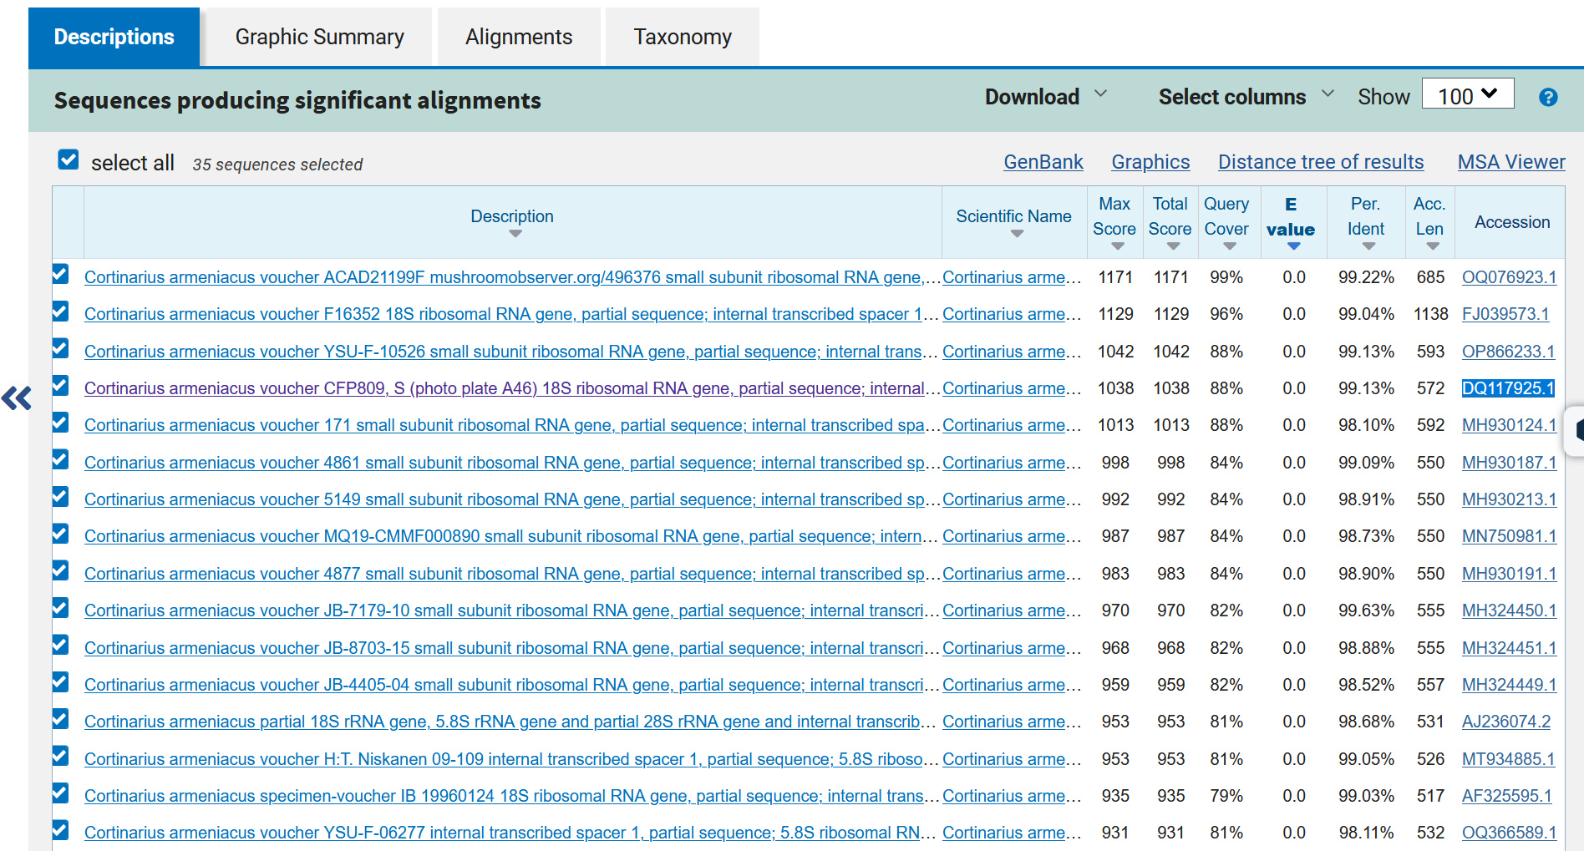
Task: Uncheck the OQ076923.1 row checkbox
Action: click(60, 274)
